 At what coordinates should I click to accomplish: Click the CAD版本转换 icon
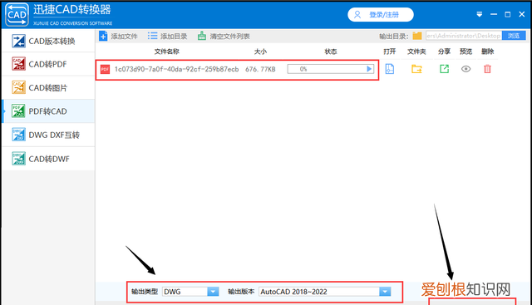click(18, 41)
